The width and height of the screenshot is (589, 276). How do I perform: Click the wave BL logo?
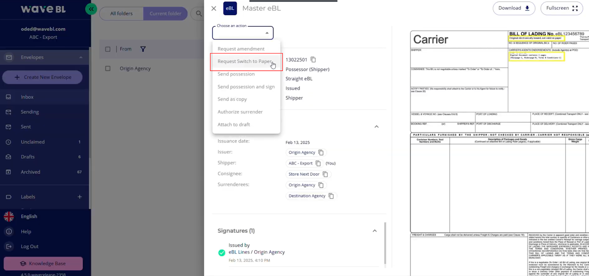43,9
